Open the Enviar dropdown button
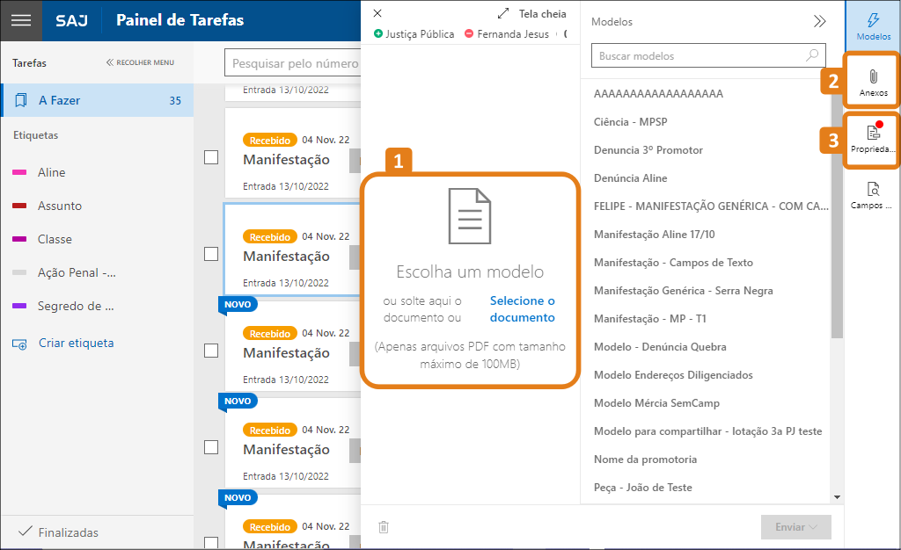This screenshot has width=901, height=550. pos(796,527)
